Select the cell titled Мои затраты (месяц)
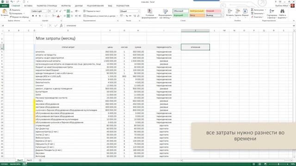The image size is (296, 166). click(x=55, y=38)
